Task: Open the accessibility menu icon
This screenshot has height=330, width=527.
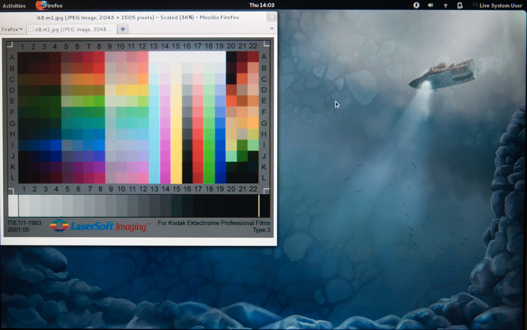Action: point(416,5)
